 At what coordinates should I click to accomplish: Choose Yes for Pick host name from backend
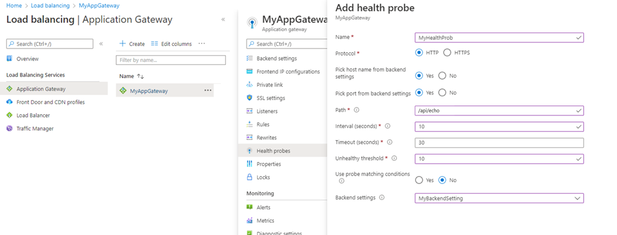point(419,75)
